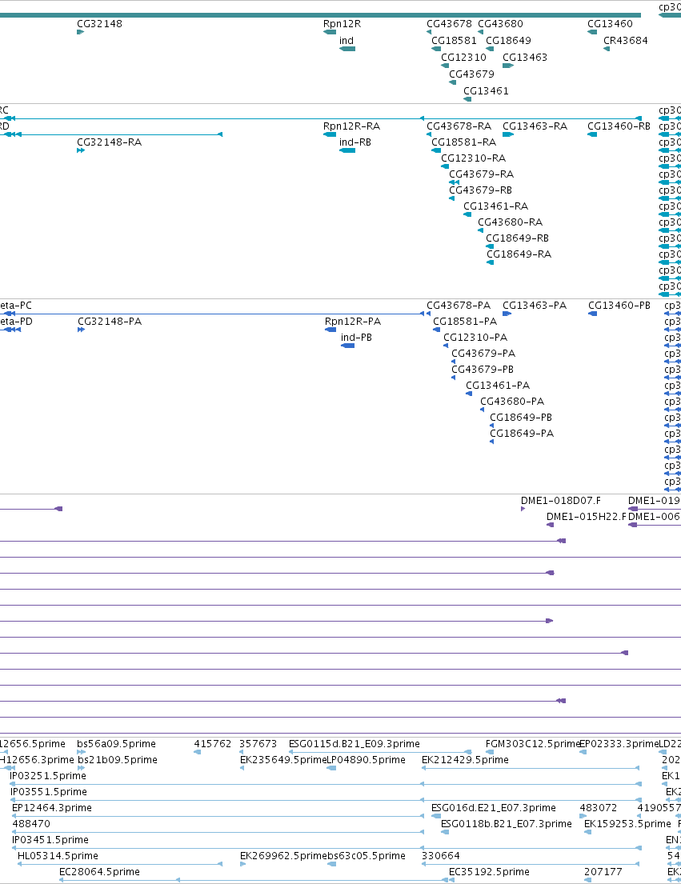Open LP04890.5prime label
The image size is (681, 884).
[367, 760]
